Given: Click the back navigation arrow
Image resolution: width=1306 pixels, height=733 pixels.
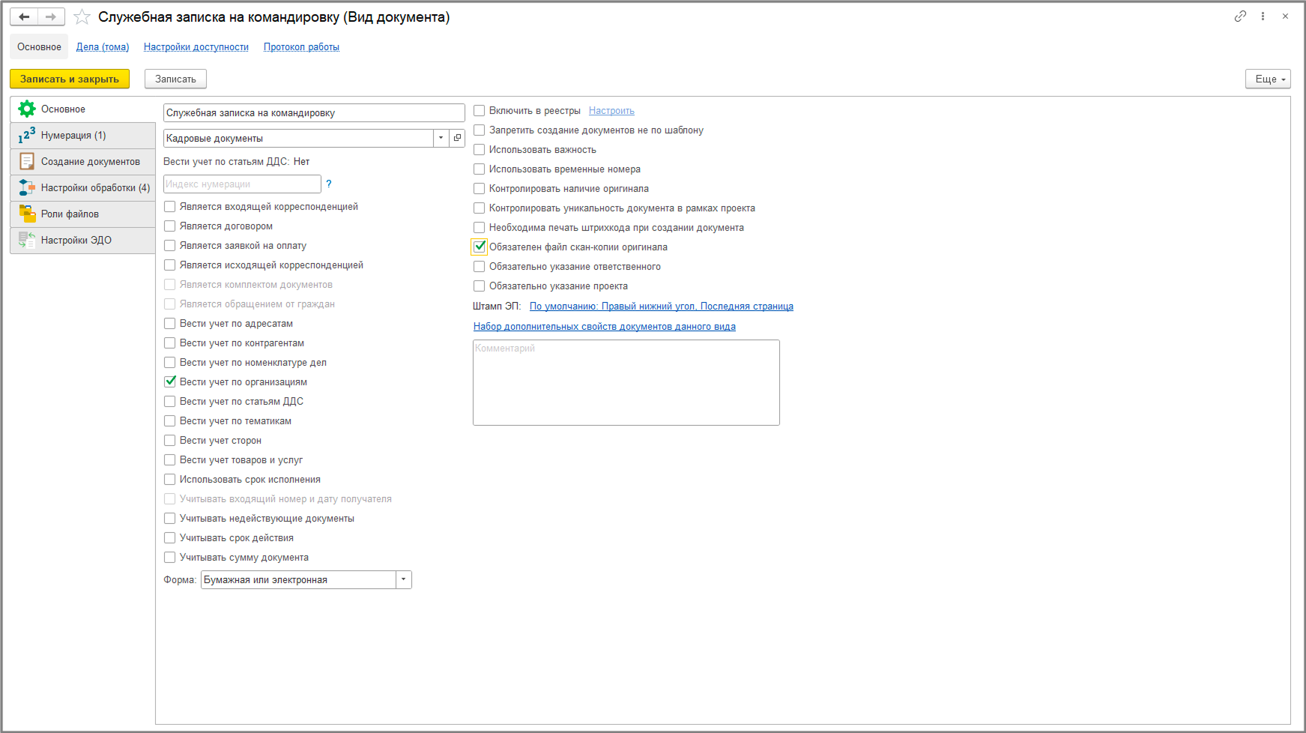Looking at the screenshot, I should (x=24, y=16).
